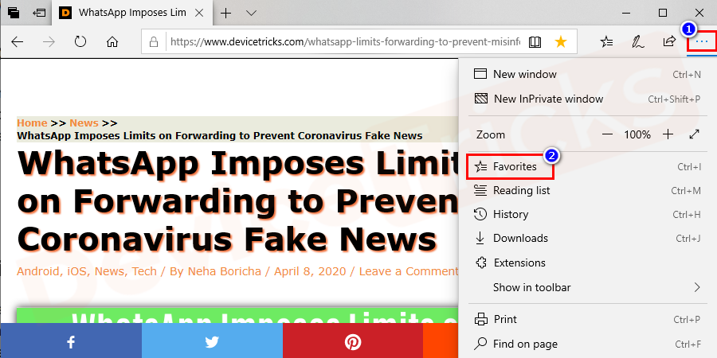Close the WhatsApp Imposes Lim tab
Screen dimensions: 717x358
pyautogui.click(x=199, y=13)
